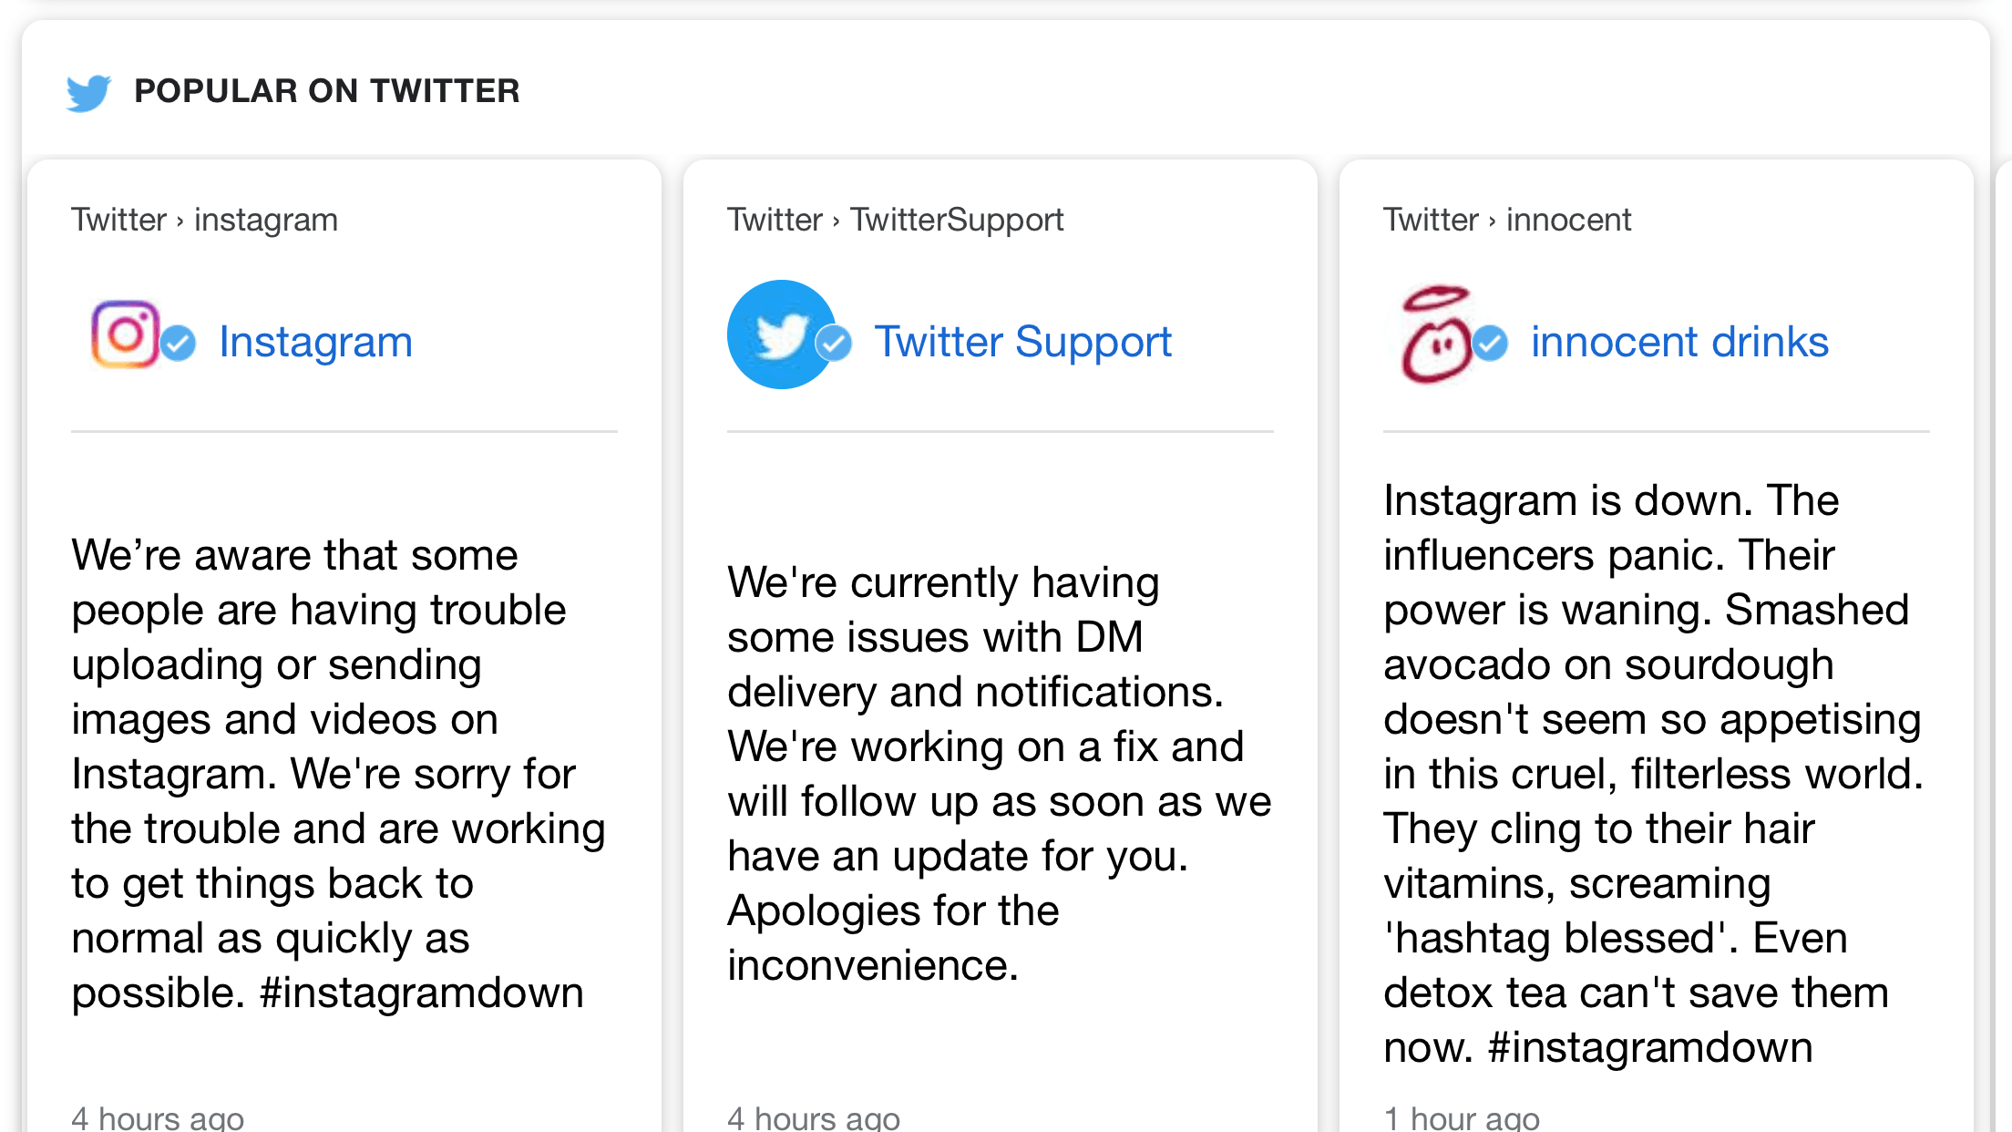This screenshot has width=2012, height=1132.
Task: Open the Twitter Support account link
Action: (1022, 342)
